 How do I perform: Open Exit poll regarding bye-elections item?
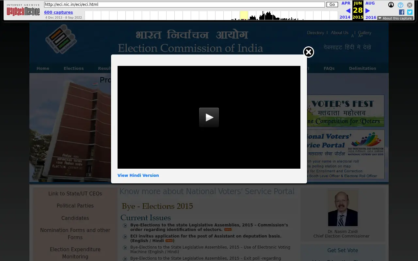click(206, 258)
